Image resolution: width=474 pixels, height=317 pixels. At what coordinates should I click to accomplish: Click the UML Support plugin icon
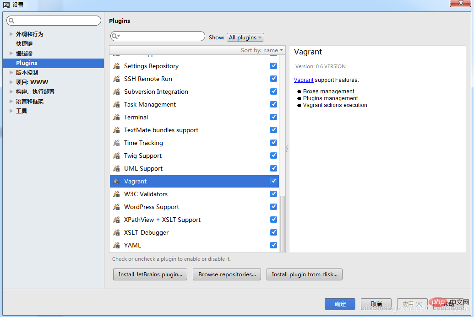(116, 168)
